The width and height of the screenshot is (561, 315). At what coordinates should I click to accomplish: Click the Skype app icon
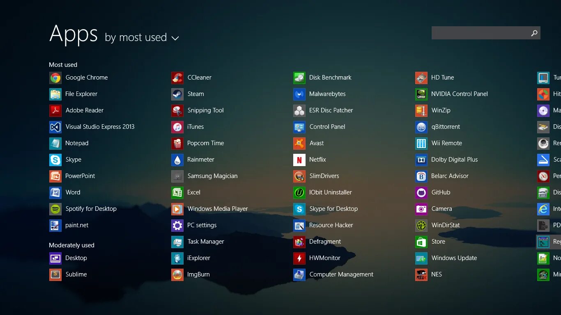tap(55, 160)
